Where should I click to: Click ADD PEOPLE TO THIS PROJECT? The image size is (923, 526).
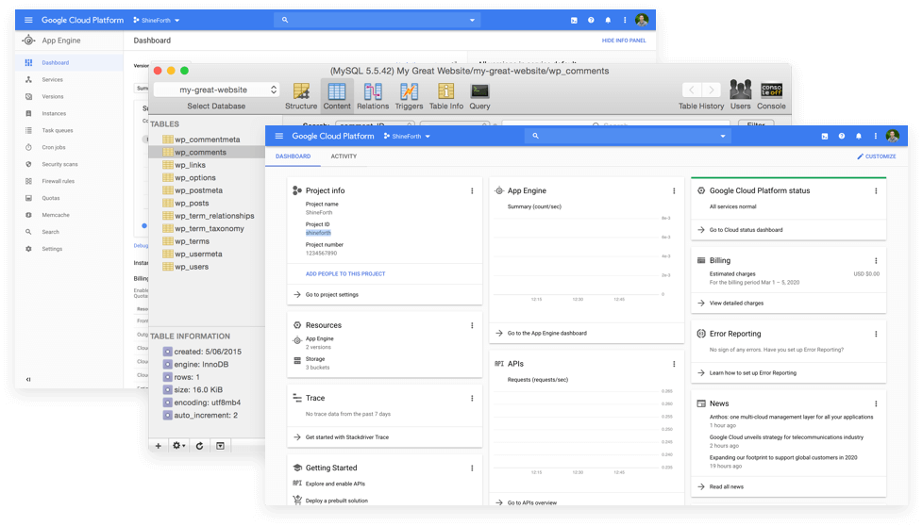point(345,274)
